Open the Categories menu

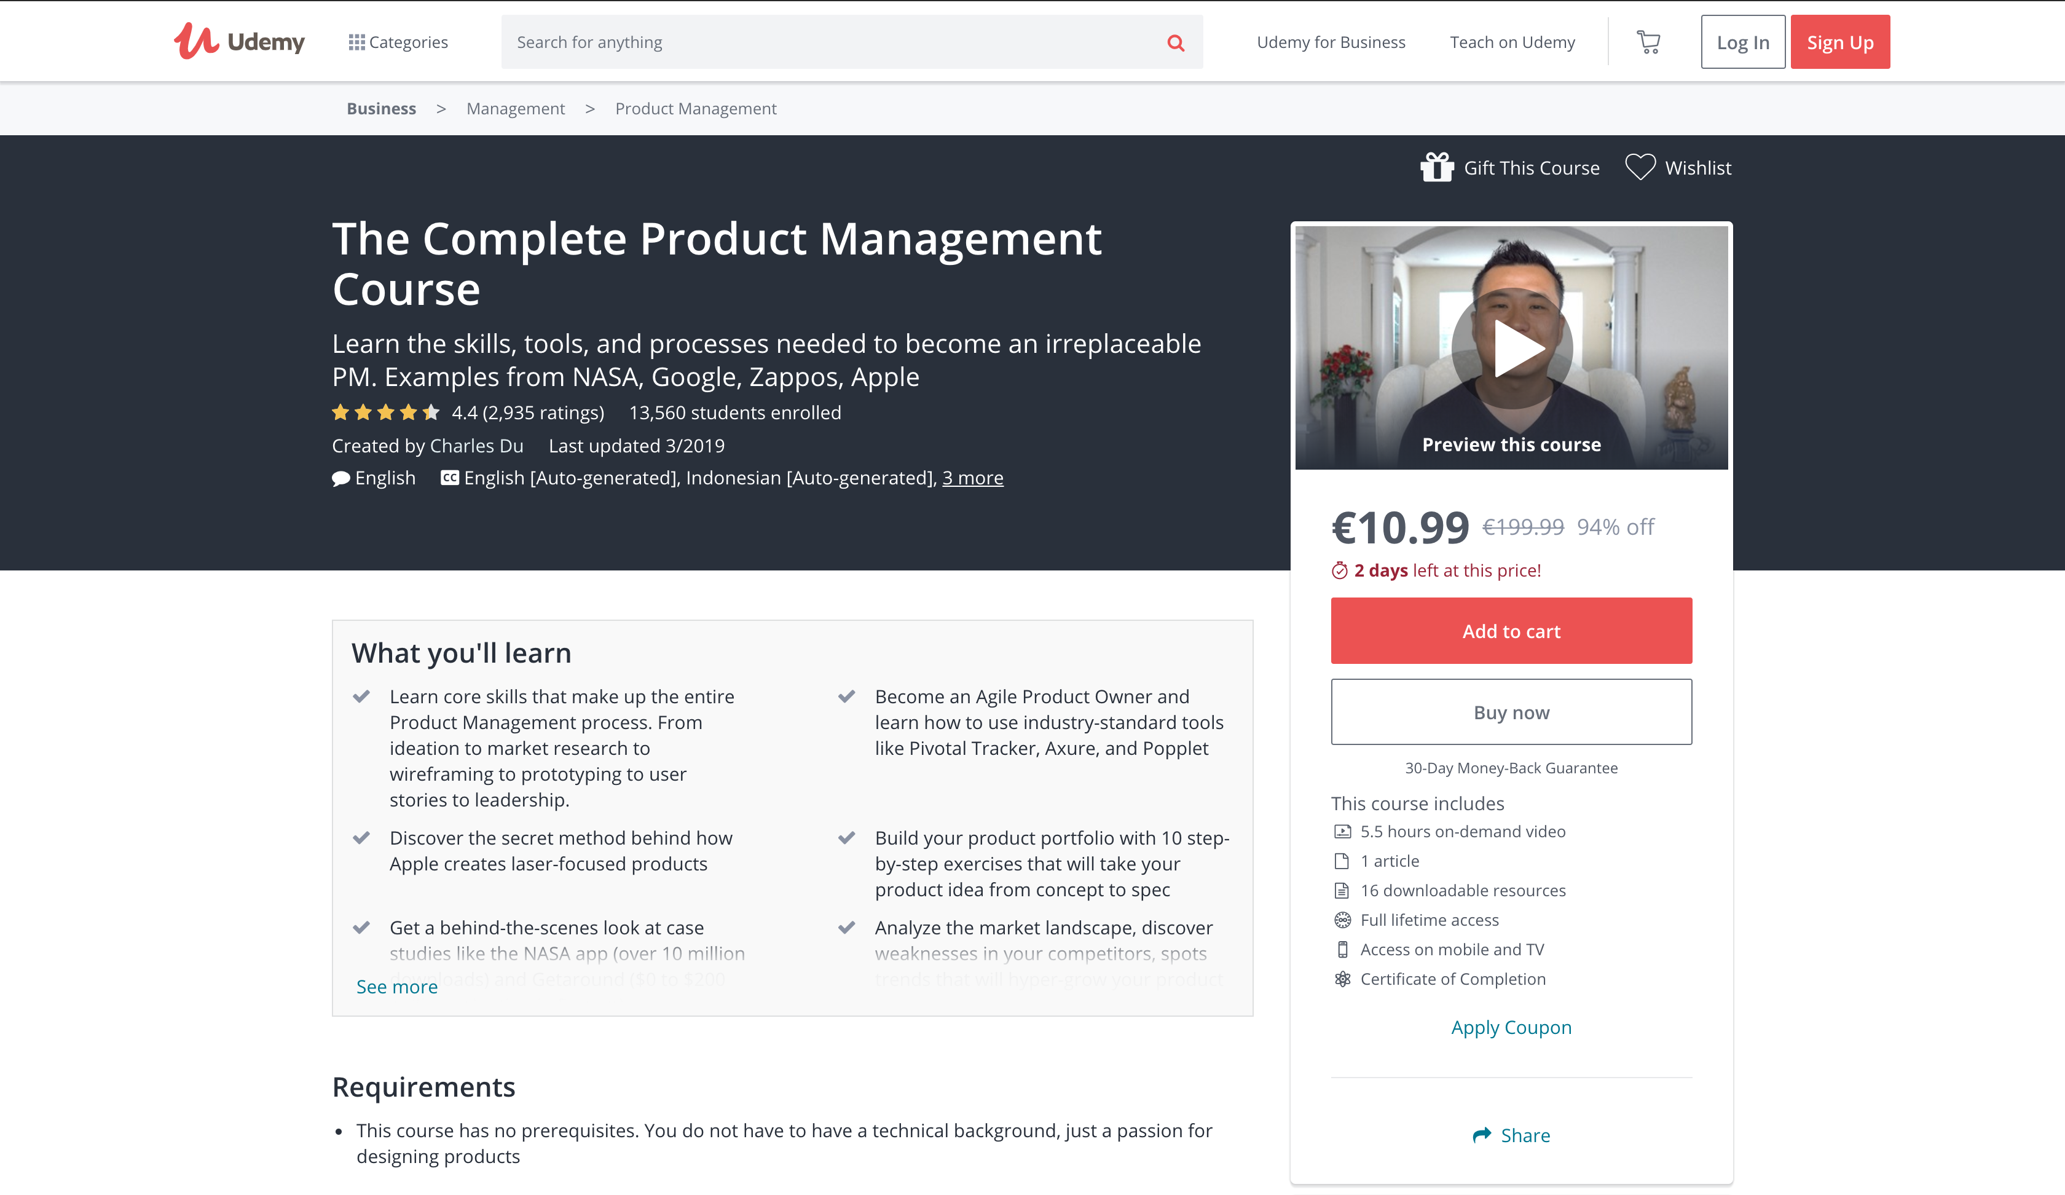[x=398, y=42]
